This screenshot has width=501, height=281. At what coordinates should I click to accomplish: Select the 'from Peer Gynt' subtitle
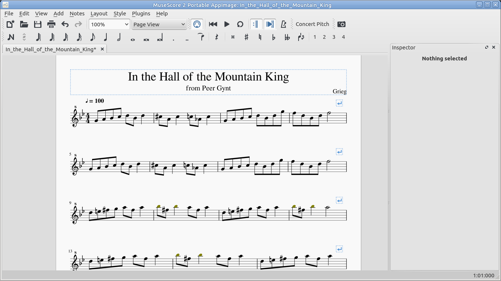(x=208, y=88)
